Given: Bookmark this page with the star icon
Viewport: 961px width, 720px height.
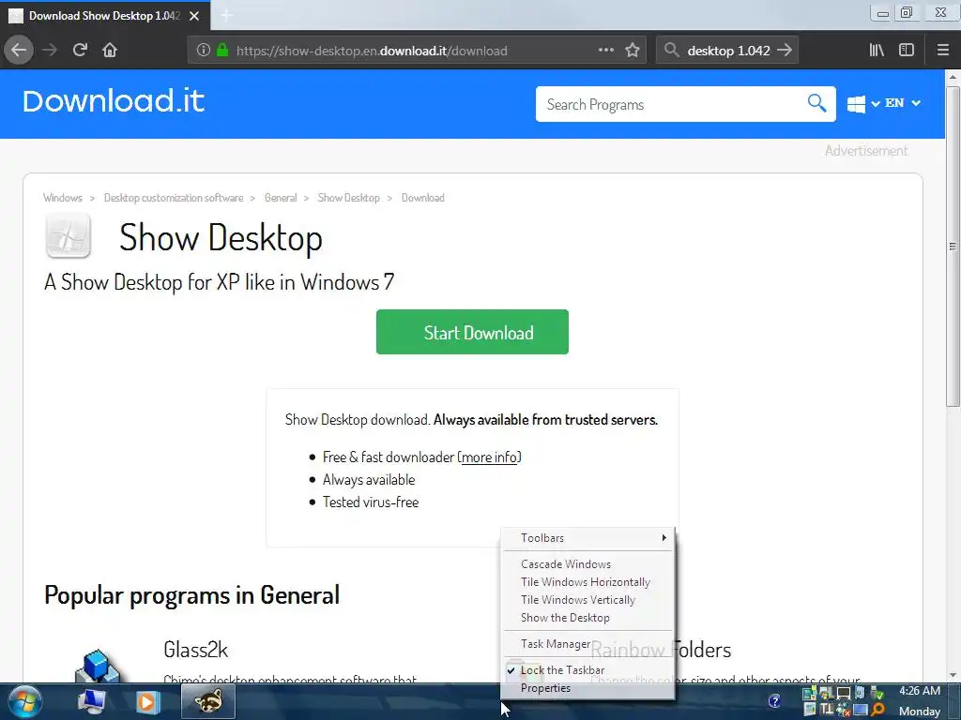Looking at the screenshot, I should [633, 51].
